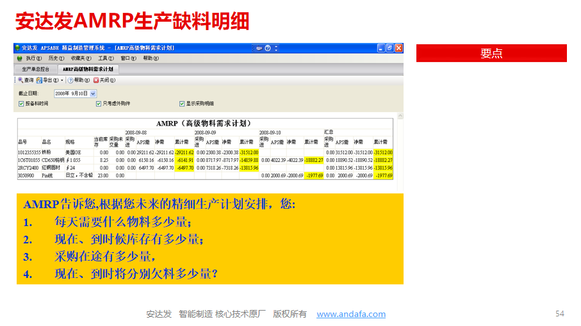Click the printer-like icon in title bar
Screen dimensions: 581x326
coord(259,48)
